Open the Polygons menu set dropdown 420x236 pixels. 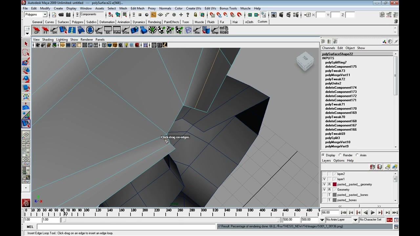click(x=45, y=15)
